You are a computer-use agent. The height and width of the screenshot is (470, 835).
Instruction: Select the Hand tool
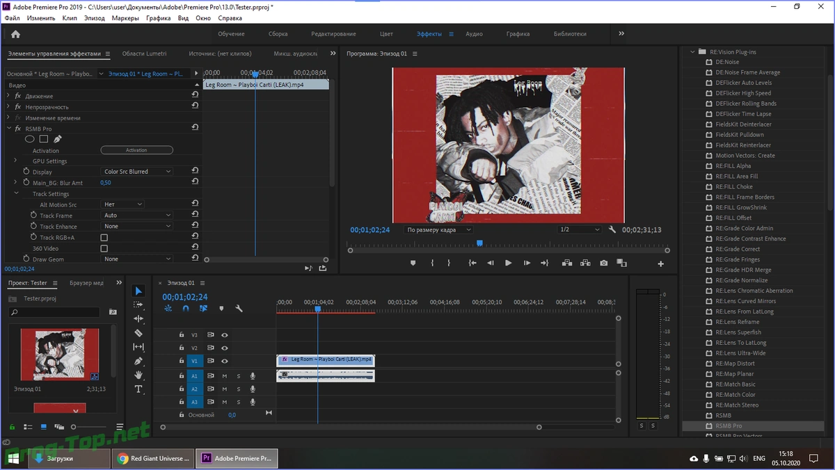pyautogui.click(x=138, y=375)
